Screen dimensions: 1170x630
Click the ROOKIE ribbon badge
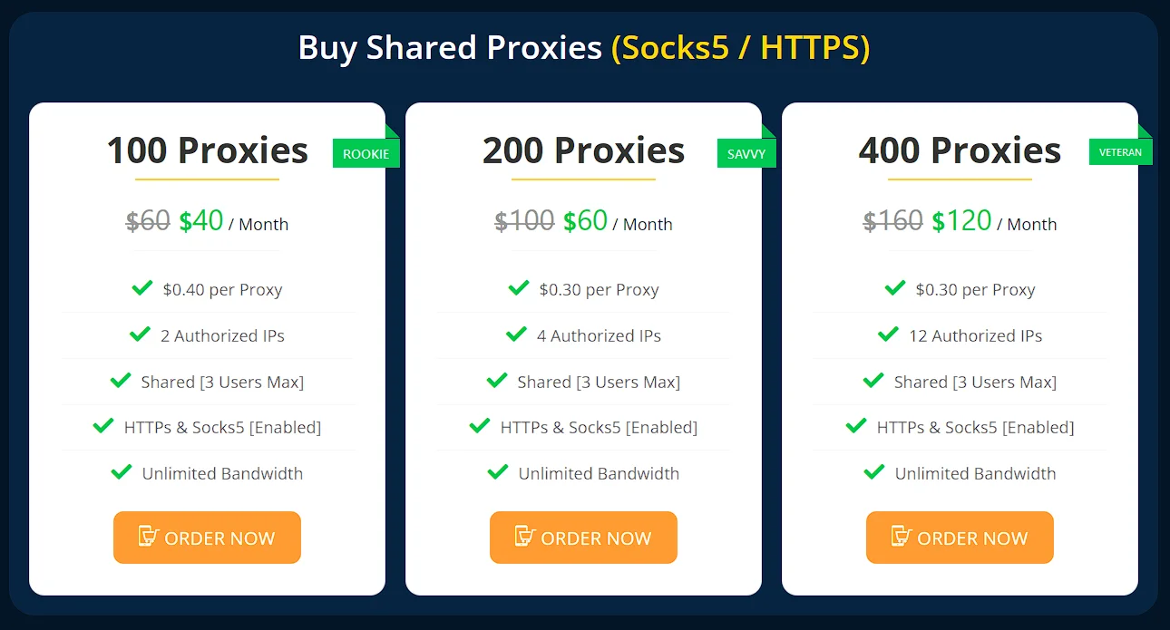click(366, 153)
